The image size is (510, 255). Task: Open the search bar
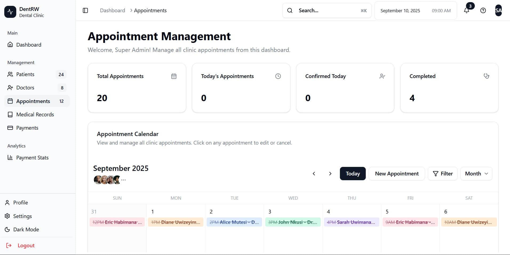[x=327, y=10]
